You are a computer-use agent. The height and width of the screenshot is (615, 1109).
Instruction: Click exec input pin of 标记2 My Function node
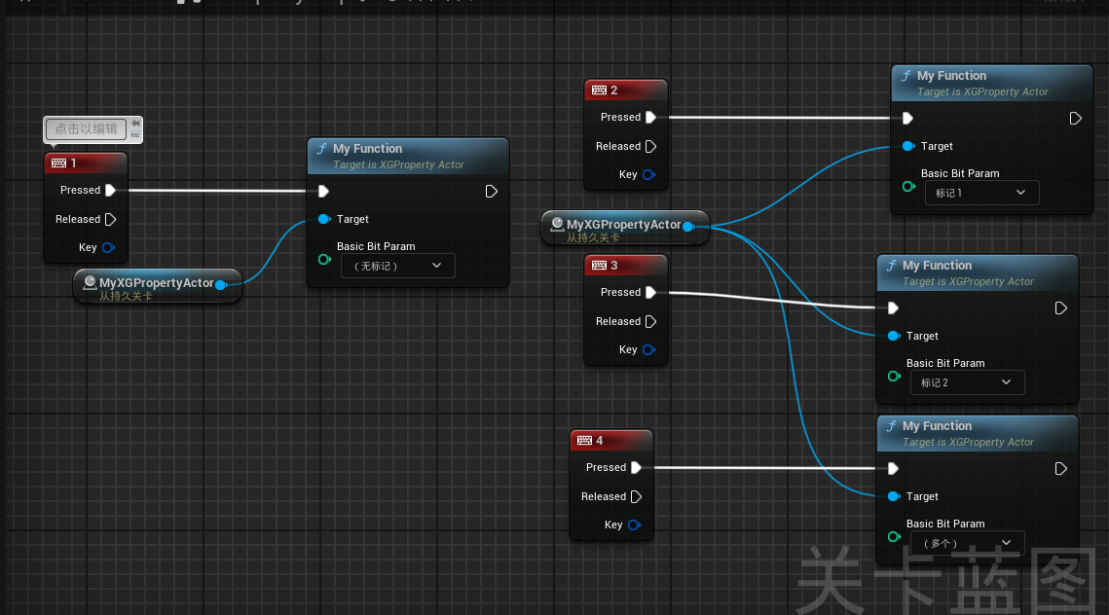tap(893, 308)
